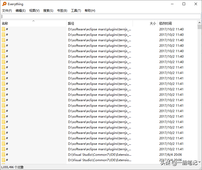The image size is (202, 170).
Task: Open the 搜索(S) menu
Action: (48, 11)
